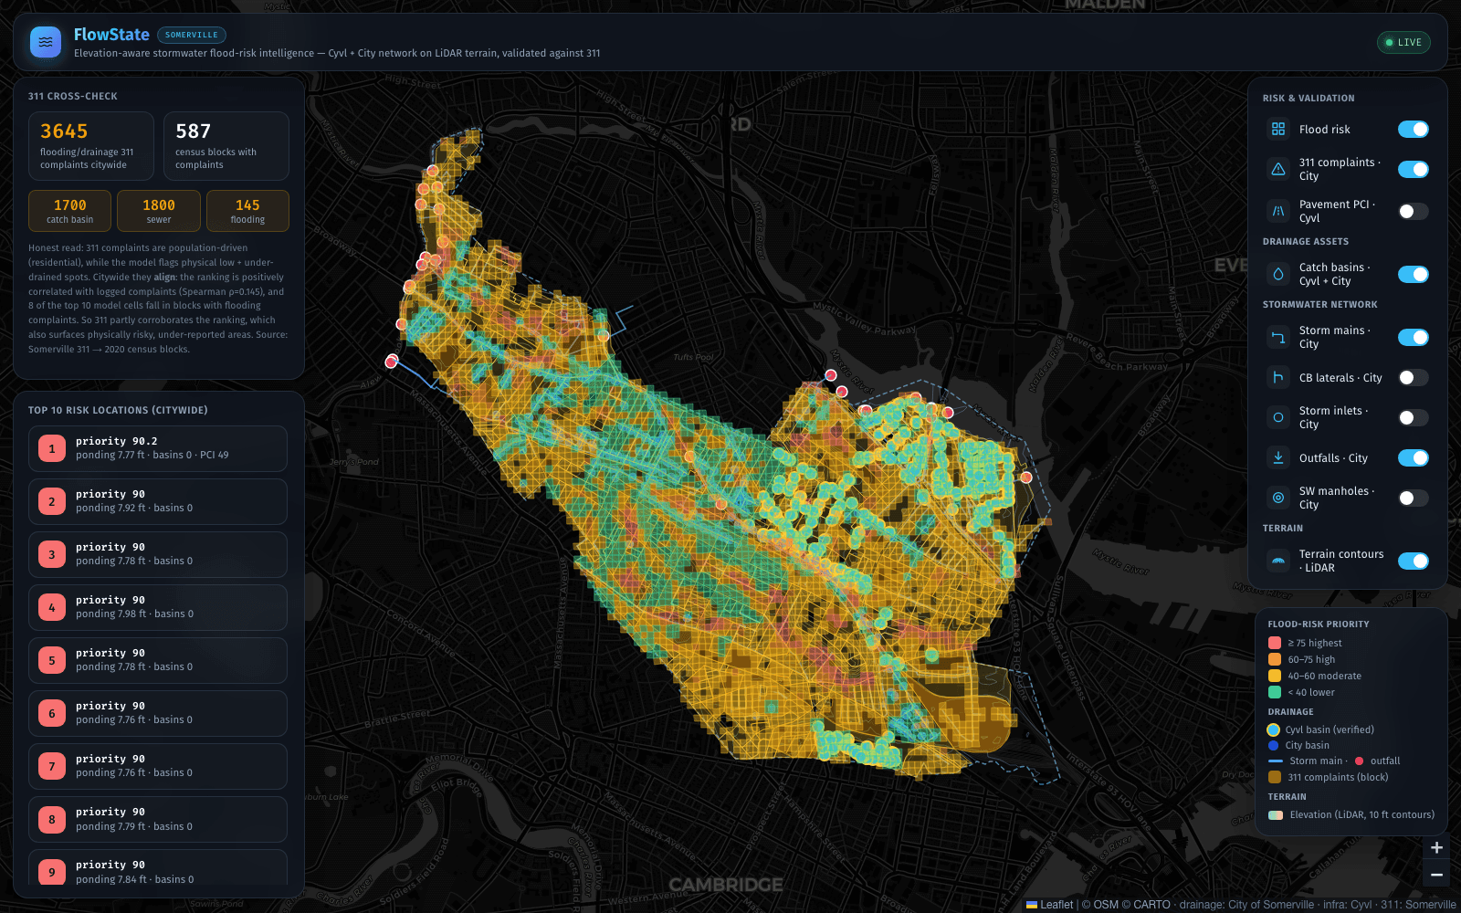Disable the 311 complaints City toggle
Image resolution: width=1461 pixels, height=913 pixels.
(x=1414, y=169)
